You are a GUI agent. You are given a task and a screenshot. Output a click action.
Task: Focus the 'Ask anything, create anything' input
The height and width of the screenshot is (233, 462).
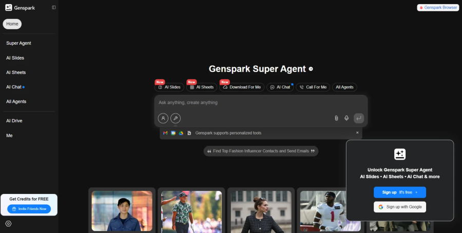click(x=261, y=103)
